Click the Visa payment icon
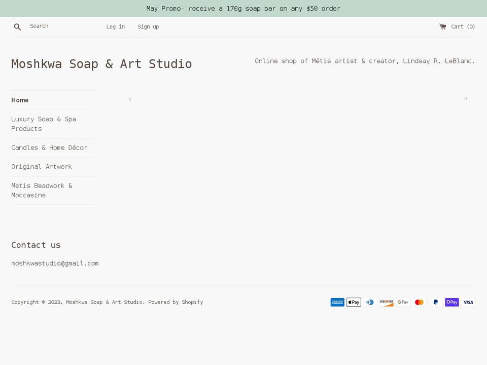The height and width of the screenshot is (365, 487). tap(468, 302)
